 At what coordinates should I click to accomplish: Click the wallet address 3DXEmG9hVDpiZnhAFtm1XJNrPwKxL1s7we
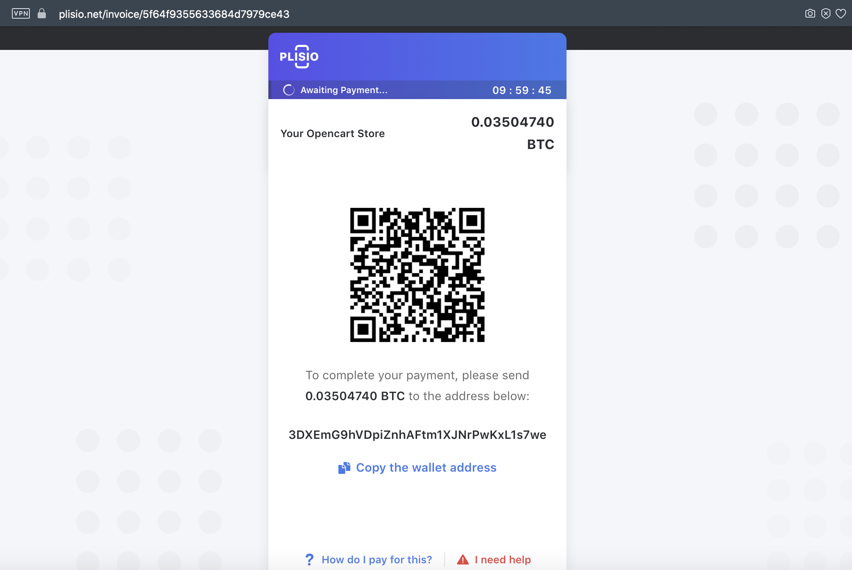pos(417,435)
